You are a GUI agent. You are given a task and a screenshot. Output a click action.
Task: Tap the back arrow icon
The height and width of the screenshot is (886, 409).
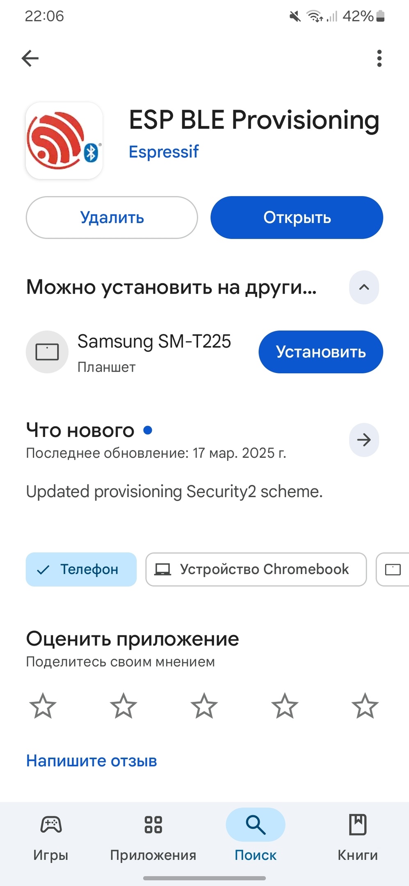[30, 58]
